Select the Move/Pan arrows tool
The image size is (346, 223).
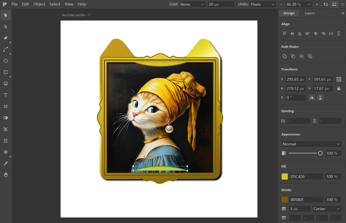pos(6,152)
